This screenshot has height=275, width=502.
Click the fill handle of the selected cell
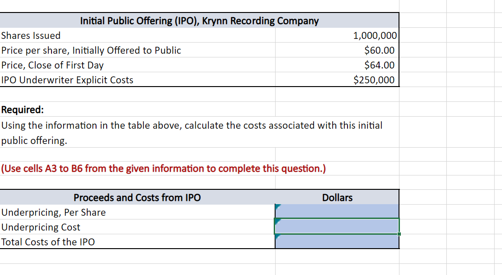coord(398,234)
